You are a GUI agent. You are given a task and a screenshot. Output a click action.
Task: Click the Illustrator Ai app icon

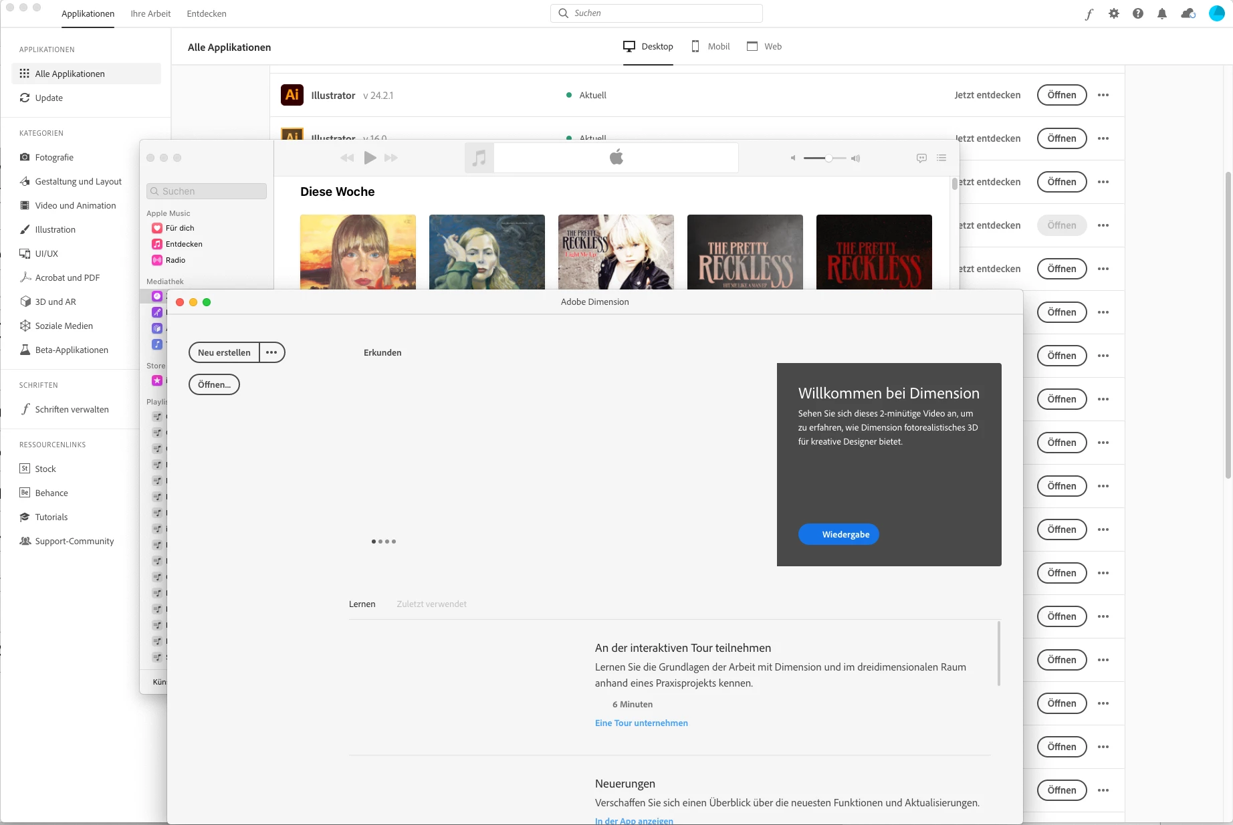click(x=292, y=95)
